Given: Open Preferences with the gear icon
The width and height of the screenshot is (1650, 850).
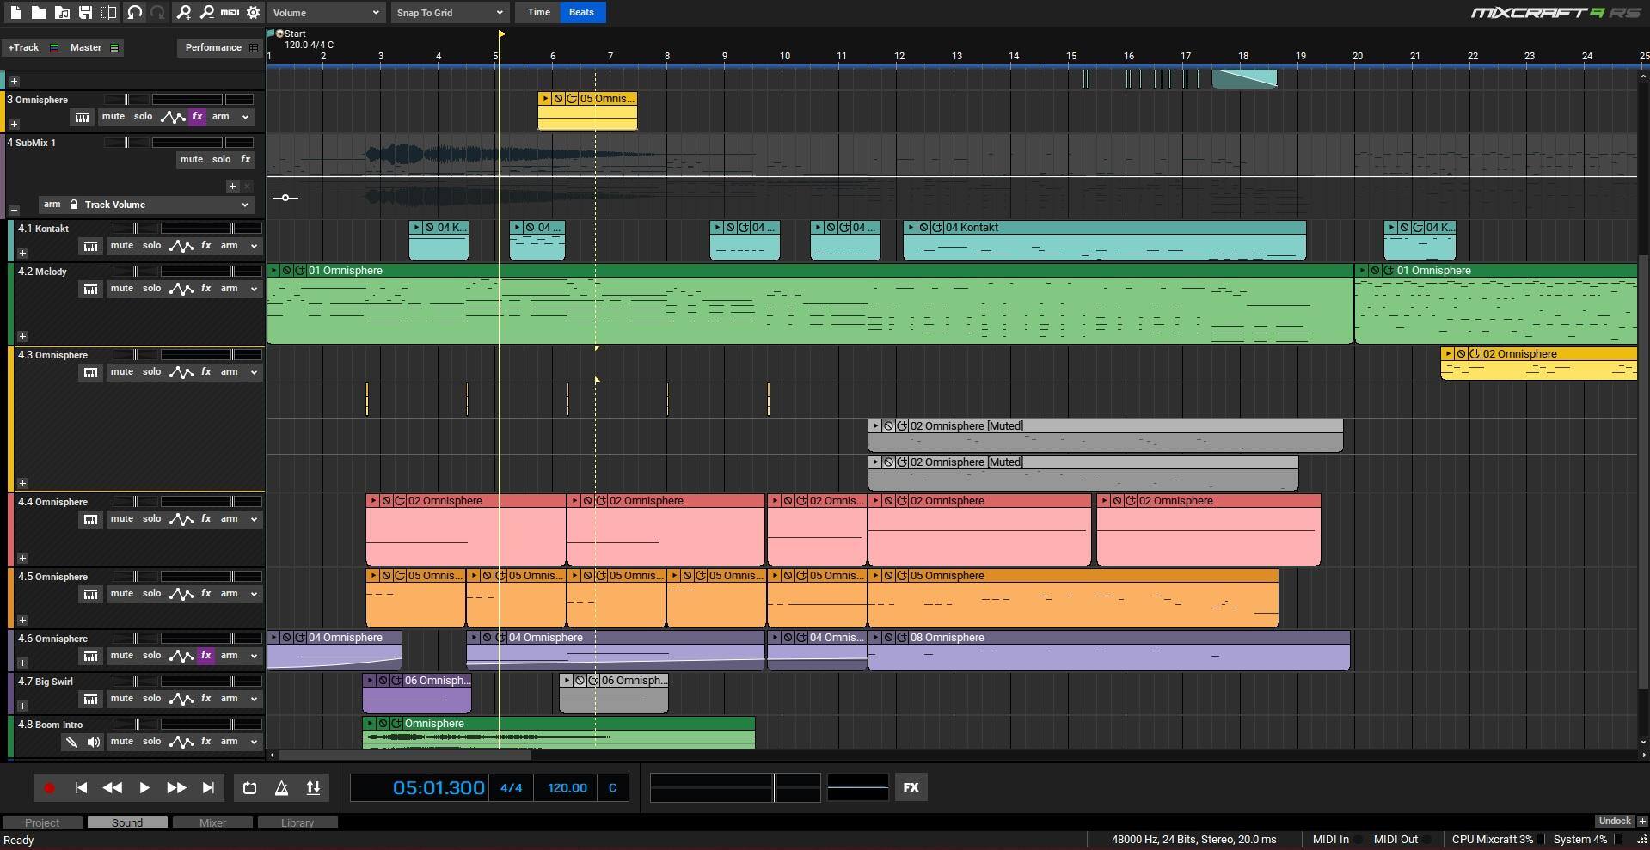Looking at the screenshot, I should [253, 12].
